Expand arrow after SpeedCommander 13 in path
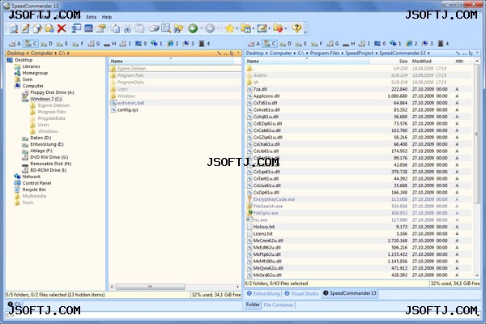Screen dimensions: 486x324 point(429,53)
